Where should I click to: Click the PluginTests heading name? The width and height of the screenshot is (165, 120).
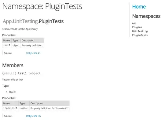coord(51,21)
